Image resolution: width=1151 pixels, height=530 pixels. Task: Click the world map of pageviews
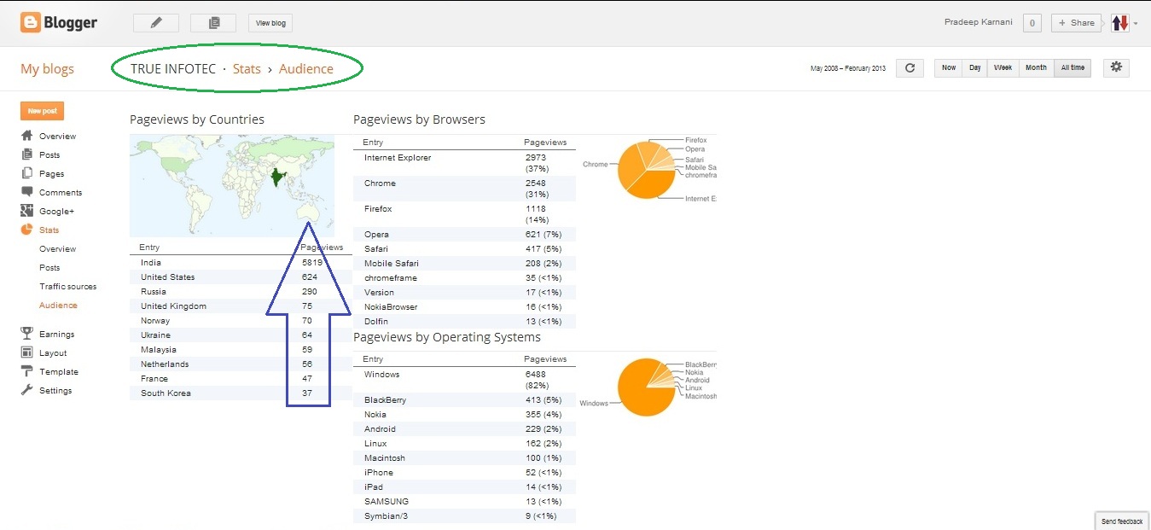[232, 185]
